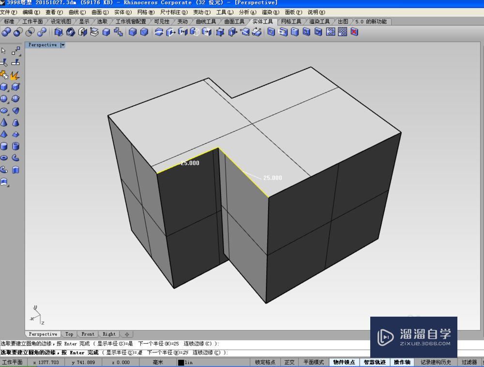Viewport: 484px width, 367px height.
Task: Toggle 智慧轨迹 smart track
Action: (x=375, y=362)
